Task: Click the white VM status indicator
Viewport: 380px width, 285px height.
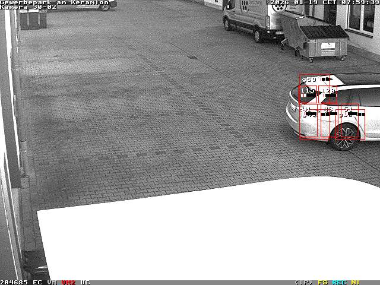Action: tap(52, 282)
